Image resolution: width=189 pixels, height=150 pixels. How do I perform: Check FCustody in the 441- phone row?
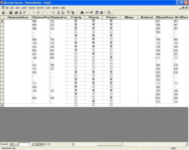(76, 65)
